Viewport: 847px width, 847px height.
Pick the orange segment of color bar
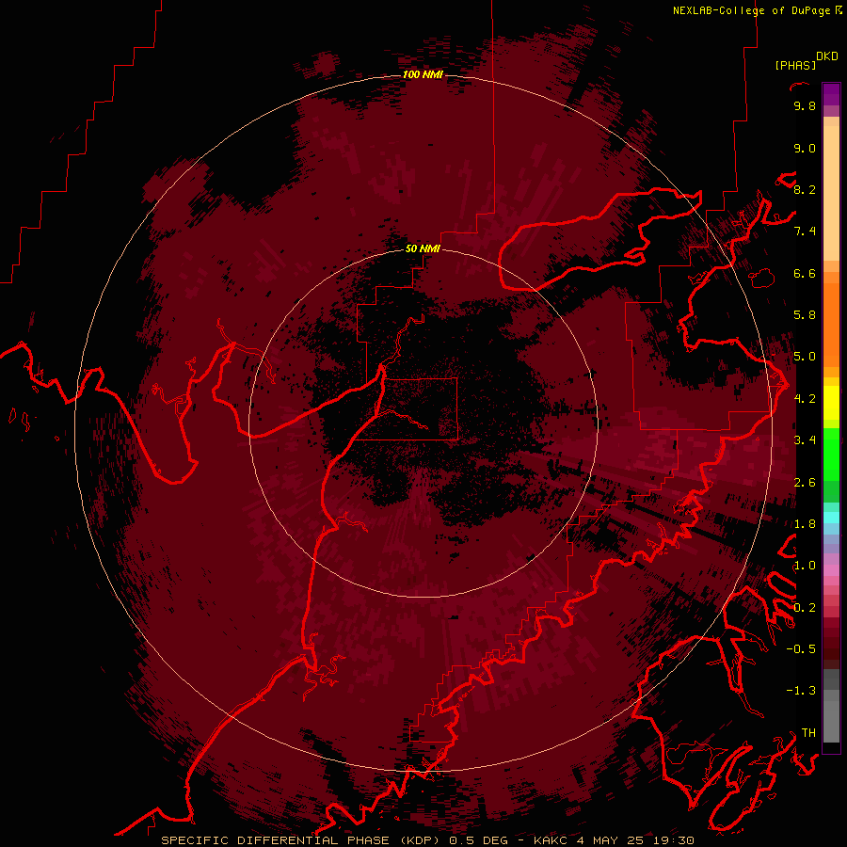tap(831, 324)
